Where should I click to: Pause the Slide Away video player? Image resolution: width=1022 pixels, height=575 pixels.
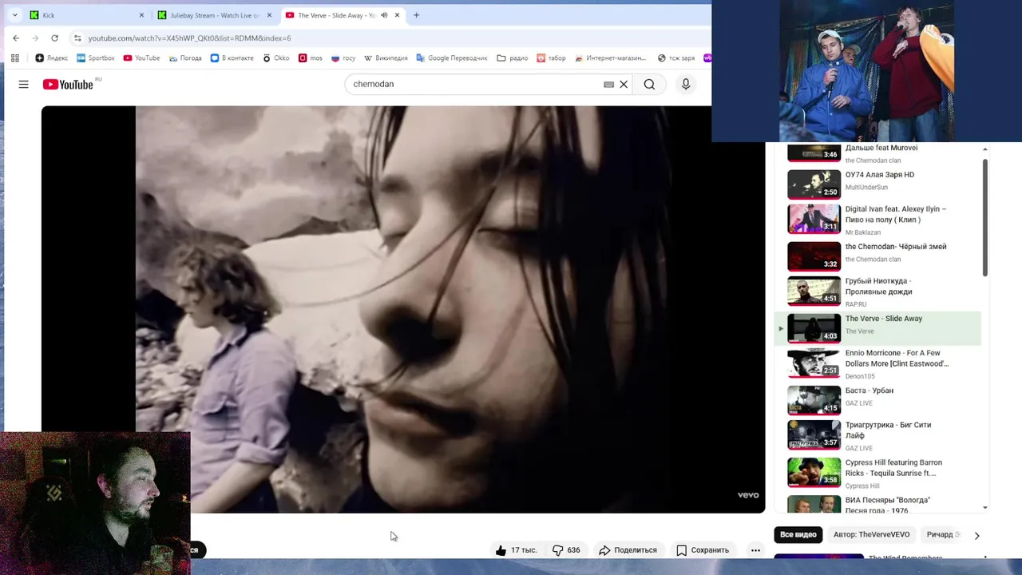[403, 309]
